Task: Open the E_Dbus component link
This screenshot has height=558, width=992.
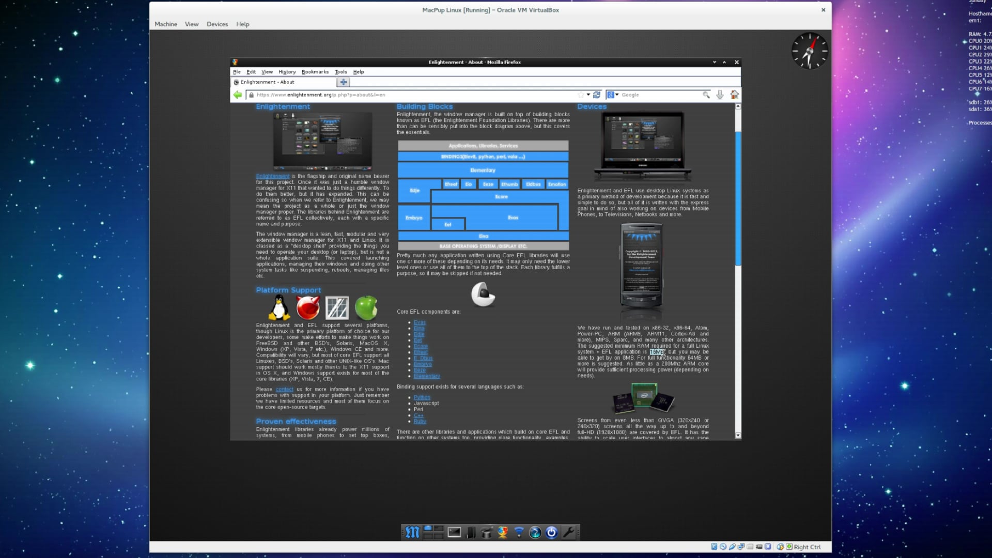Action: [423, 359]
